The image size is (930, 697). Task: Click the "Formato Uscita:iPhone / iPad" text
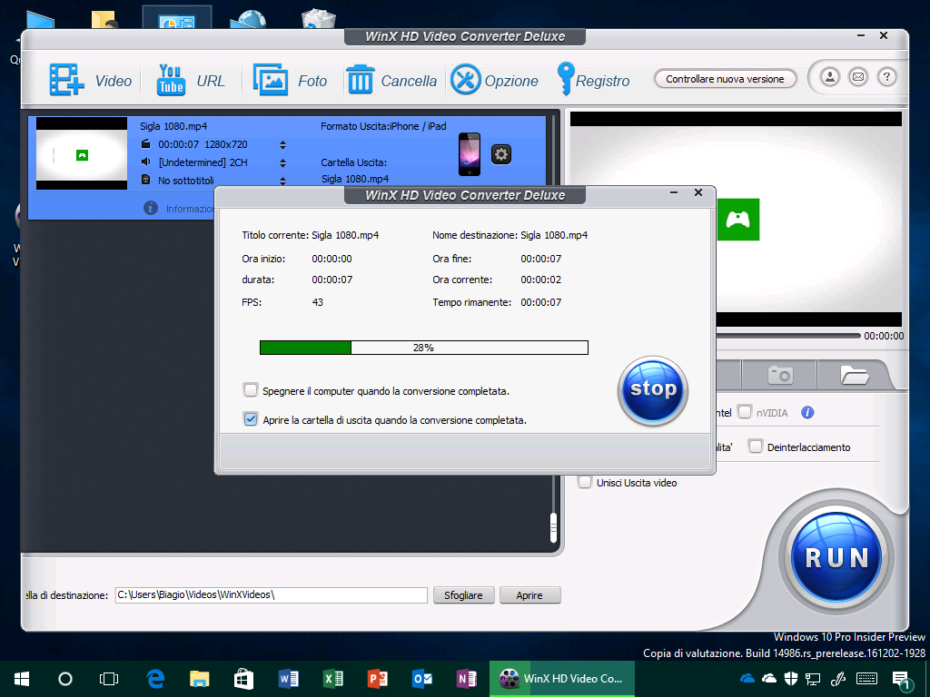coord(384,126)
